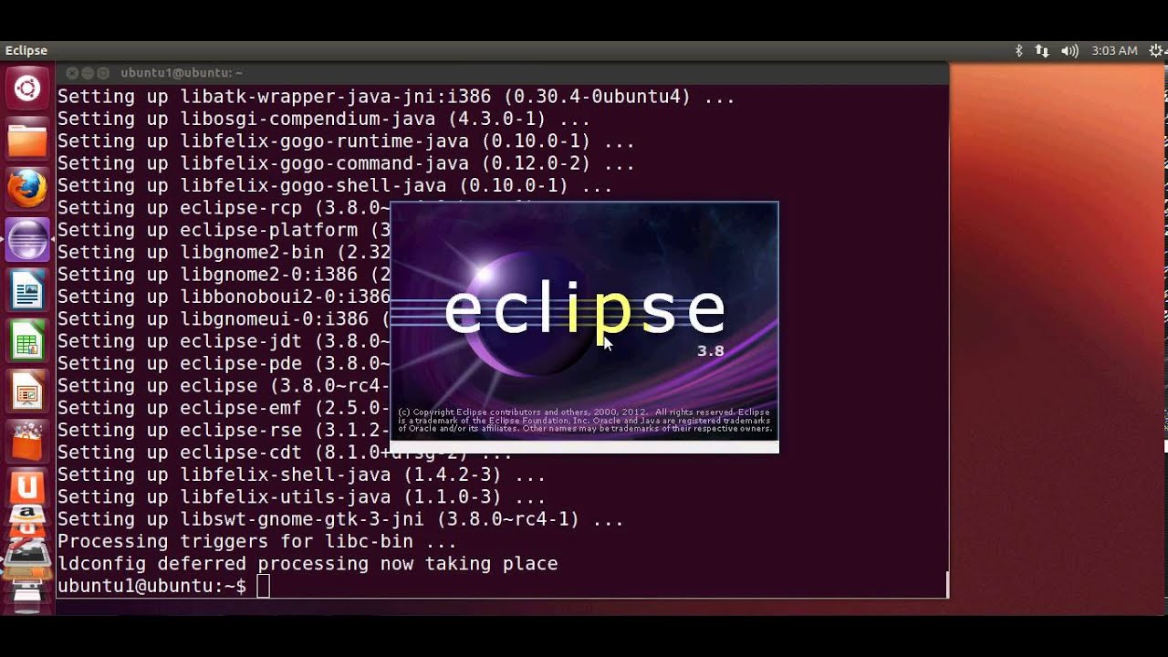The height and width of the screenshot is (657, 1168).
Task: Click the terminal scrollbar thumb
Action: coord(946,585)
